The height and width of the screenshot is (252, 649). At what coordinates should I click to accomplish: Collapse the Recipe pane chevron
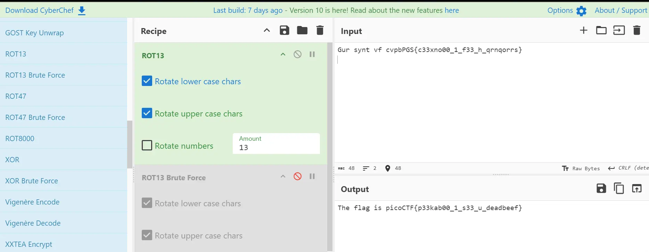coord(267,30)
